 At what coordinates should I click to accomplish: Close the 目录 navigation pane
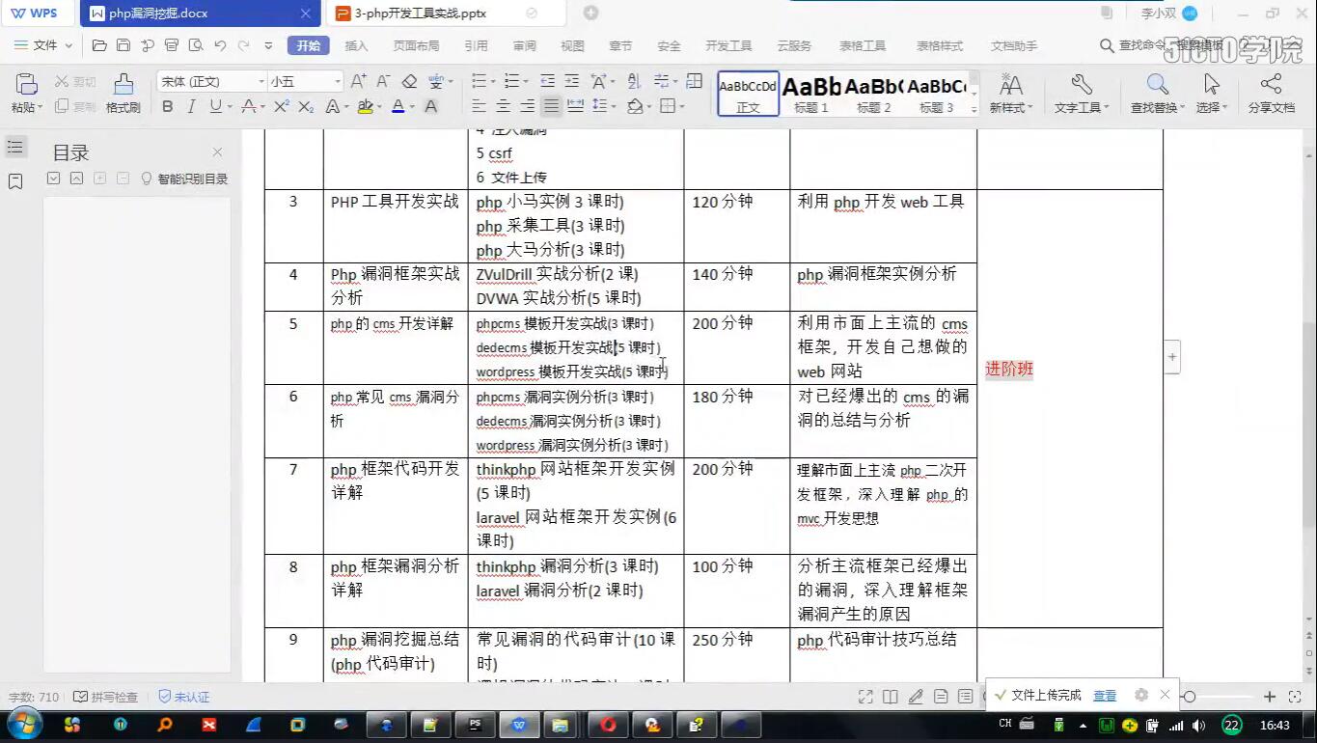point(217,151)
